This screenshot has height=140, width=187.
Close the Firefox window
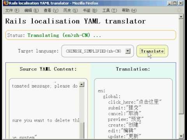tap(181, 3)
